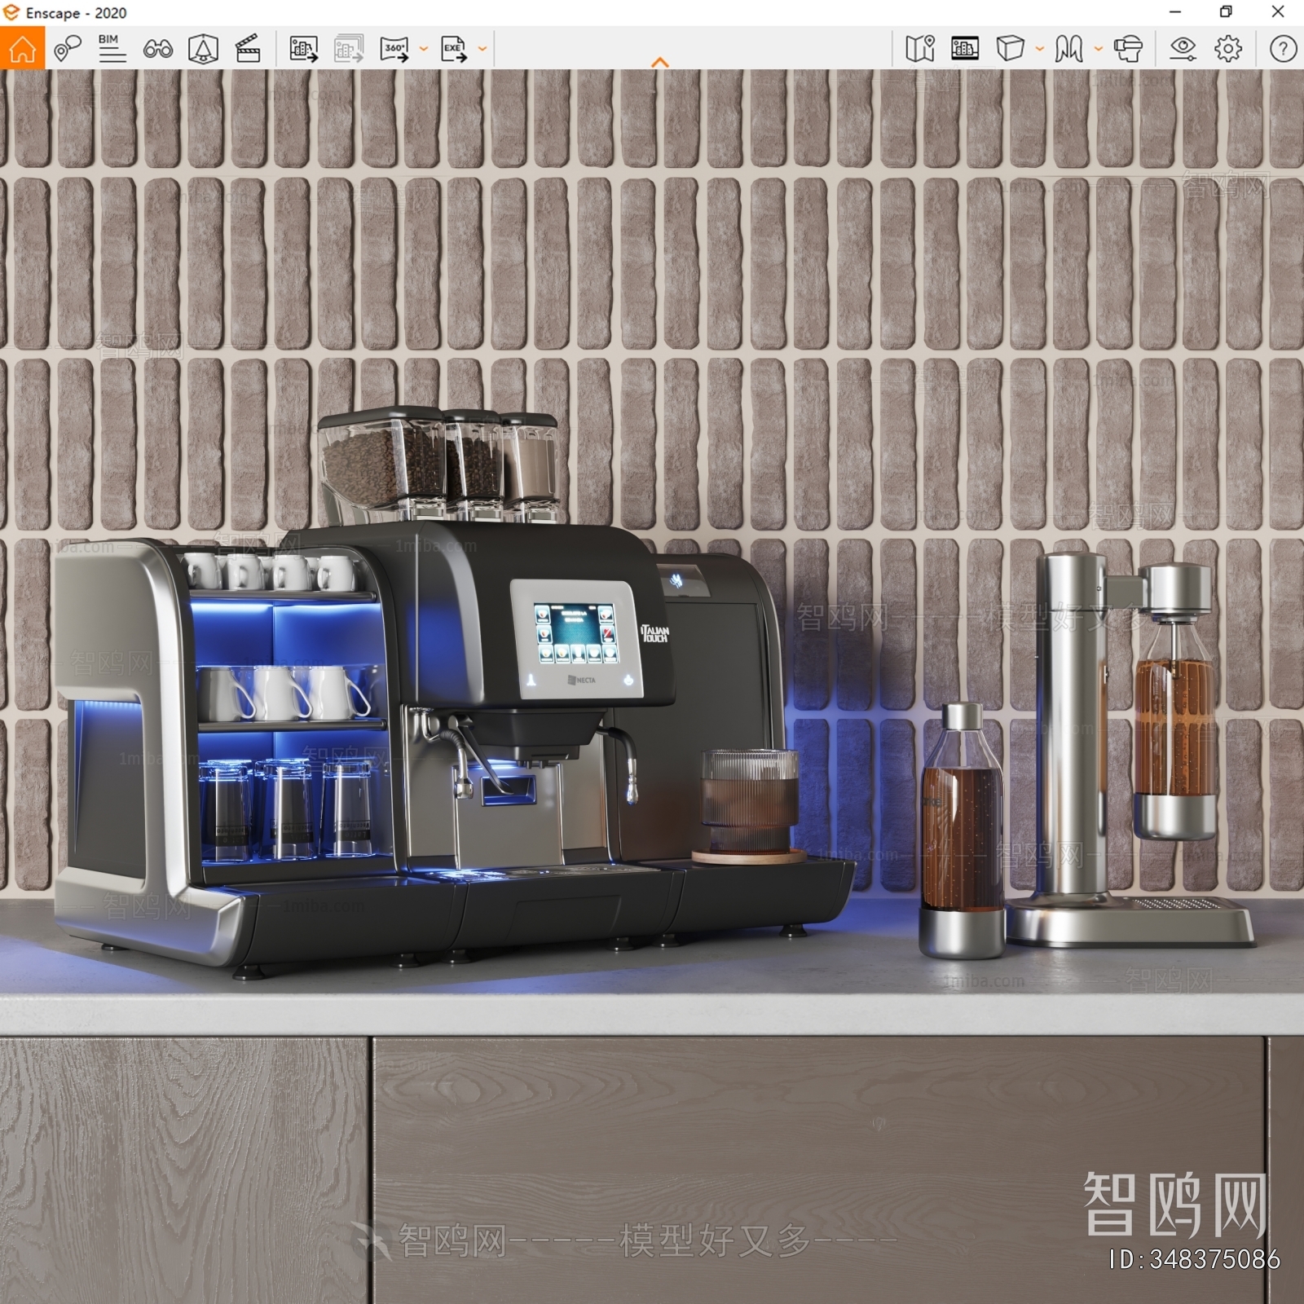Export standalone EXE file
This screenshot has width=1304, height=1304.
[x=454, y=49]
